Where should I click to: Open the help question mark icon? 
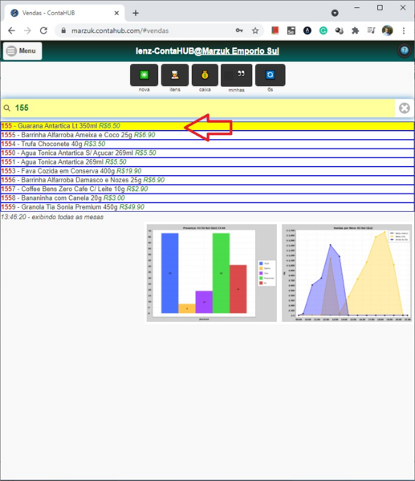tap(405, 51)
